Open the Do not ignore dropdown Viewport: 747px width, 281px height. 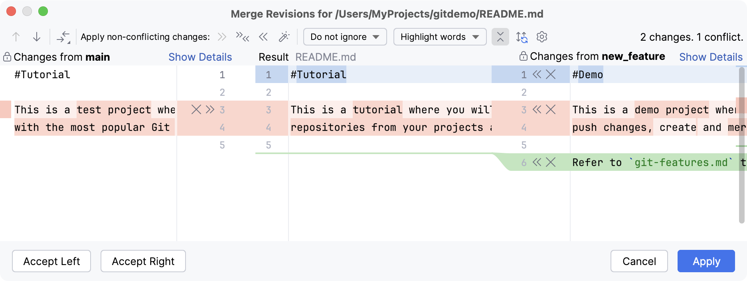[x=344, y=37]
